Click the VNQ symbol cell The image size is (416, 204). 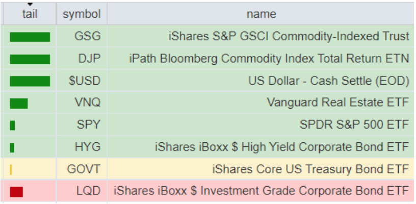[87, 103]
